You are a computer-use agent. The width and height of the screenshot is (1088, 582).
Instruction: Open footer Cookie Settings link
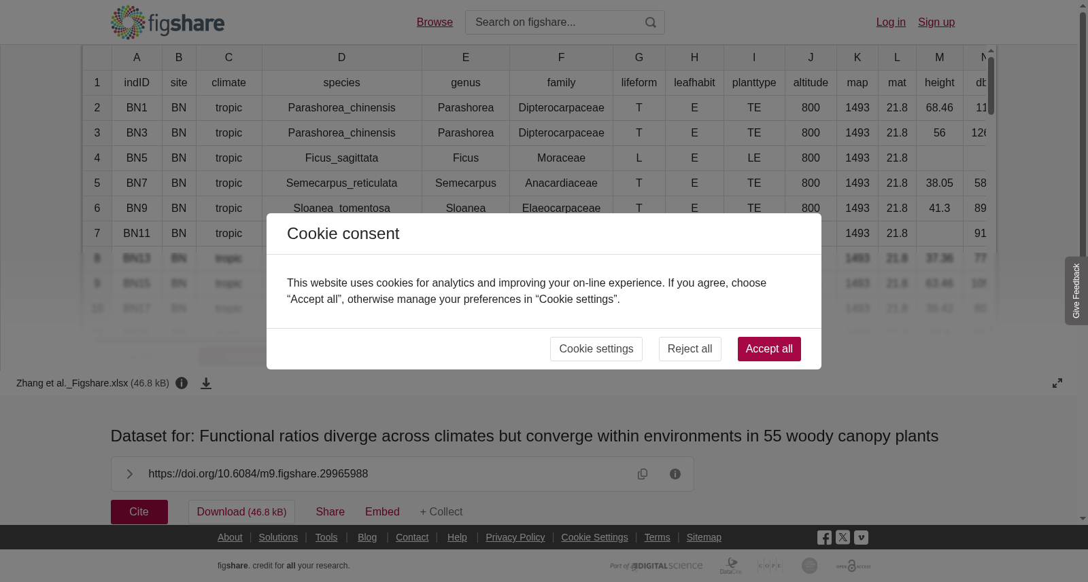click(x=594, y=537)
